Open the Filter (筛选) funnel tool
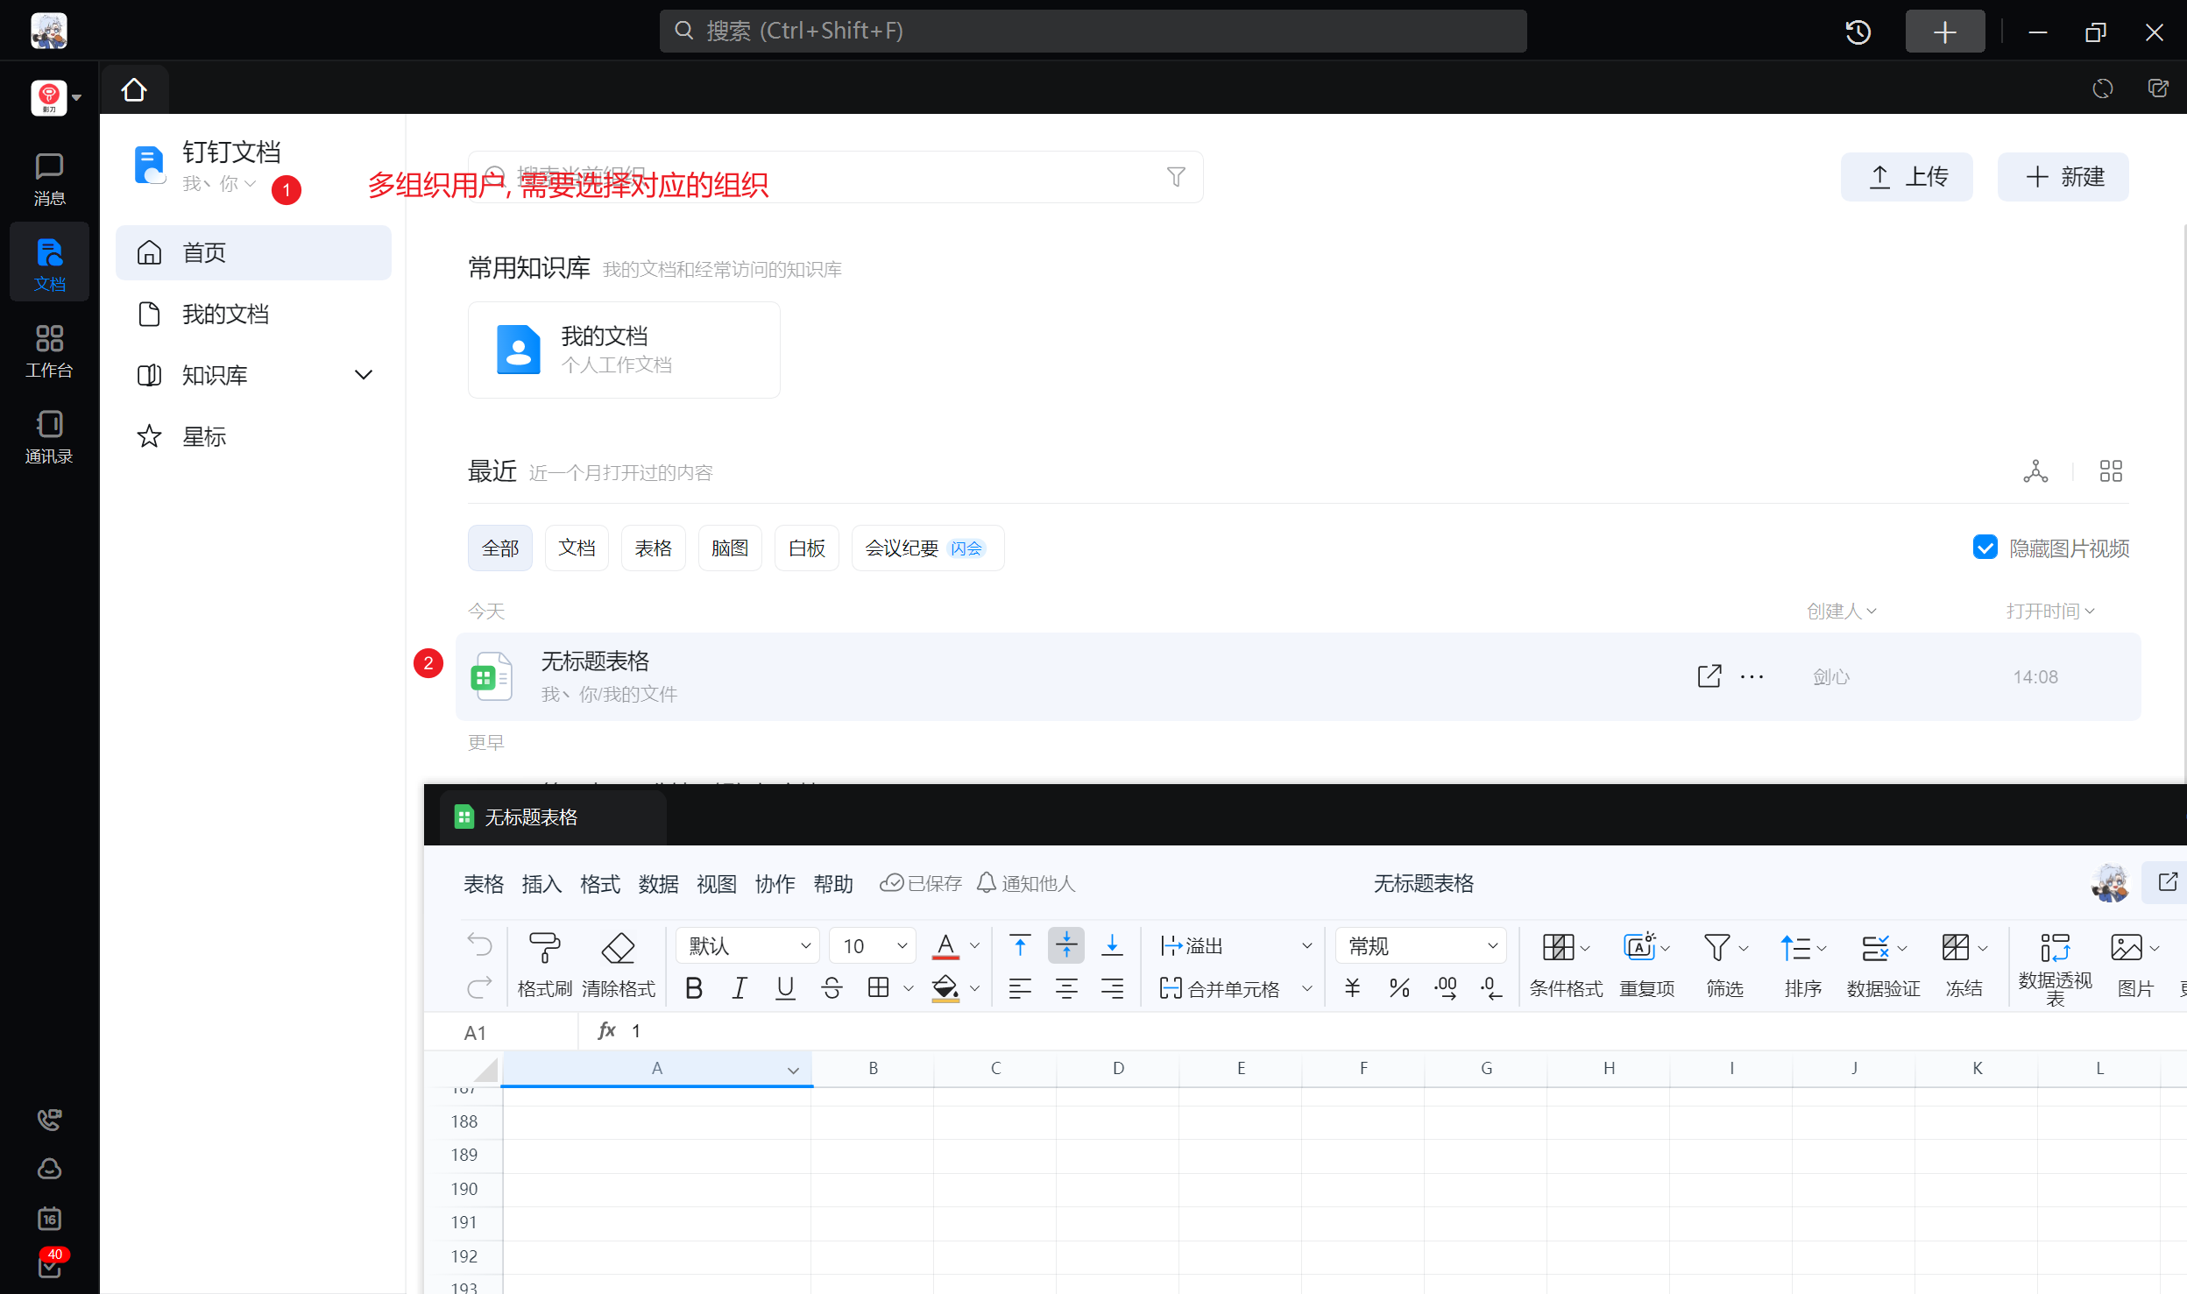 (1716, 948)
